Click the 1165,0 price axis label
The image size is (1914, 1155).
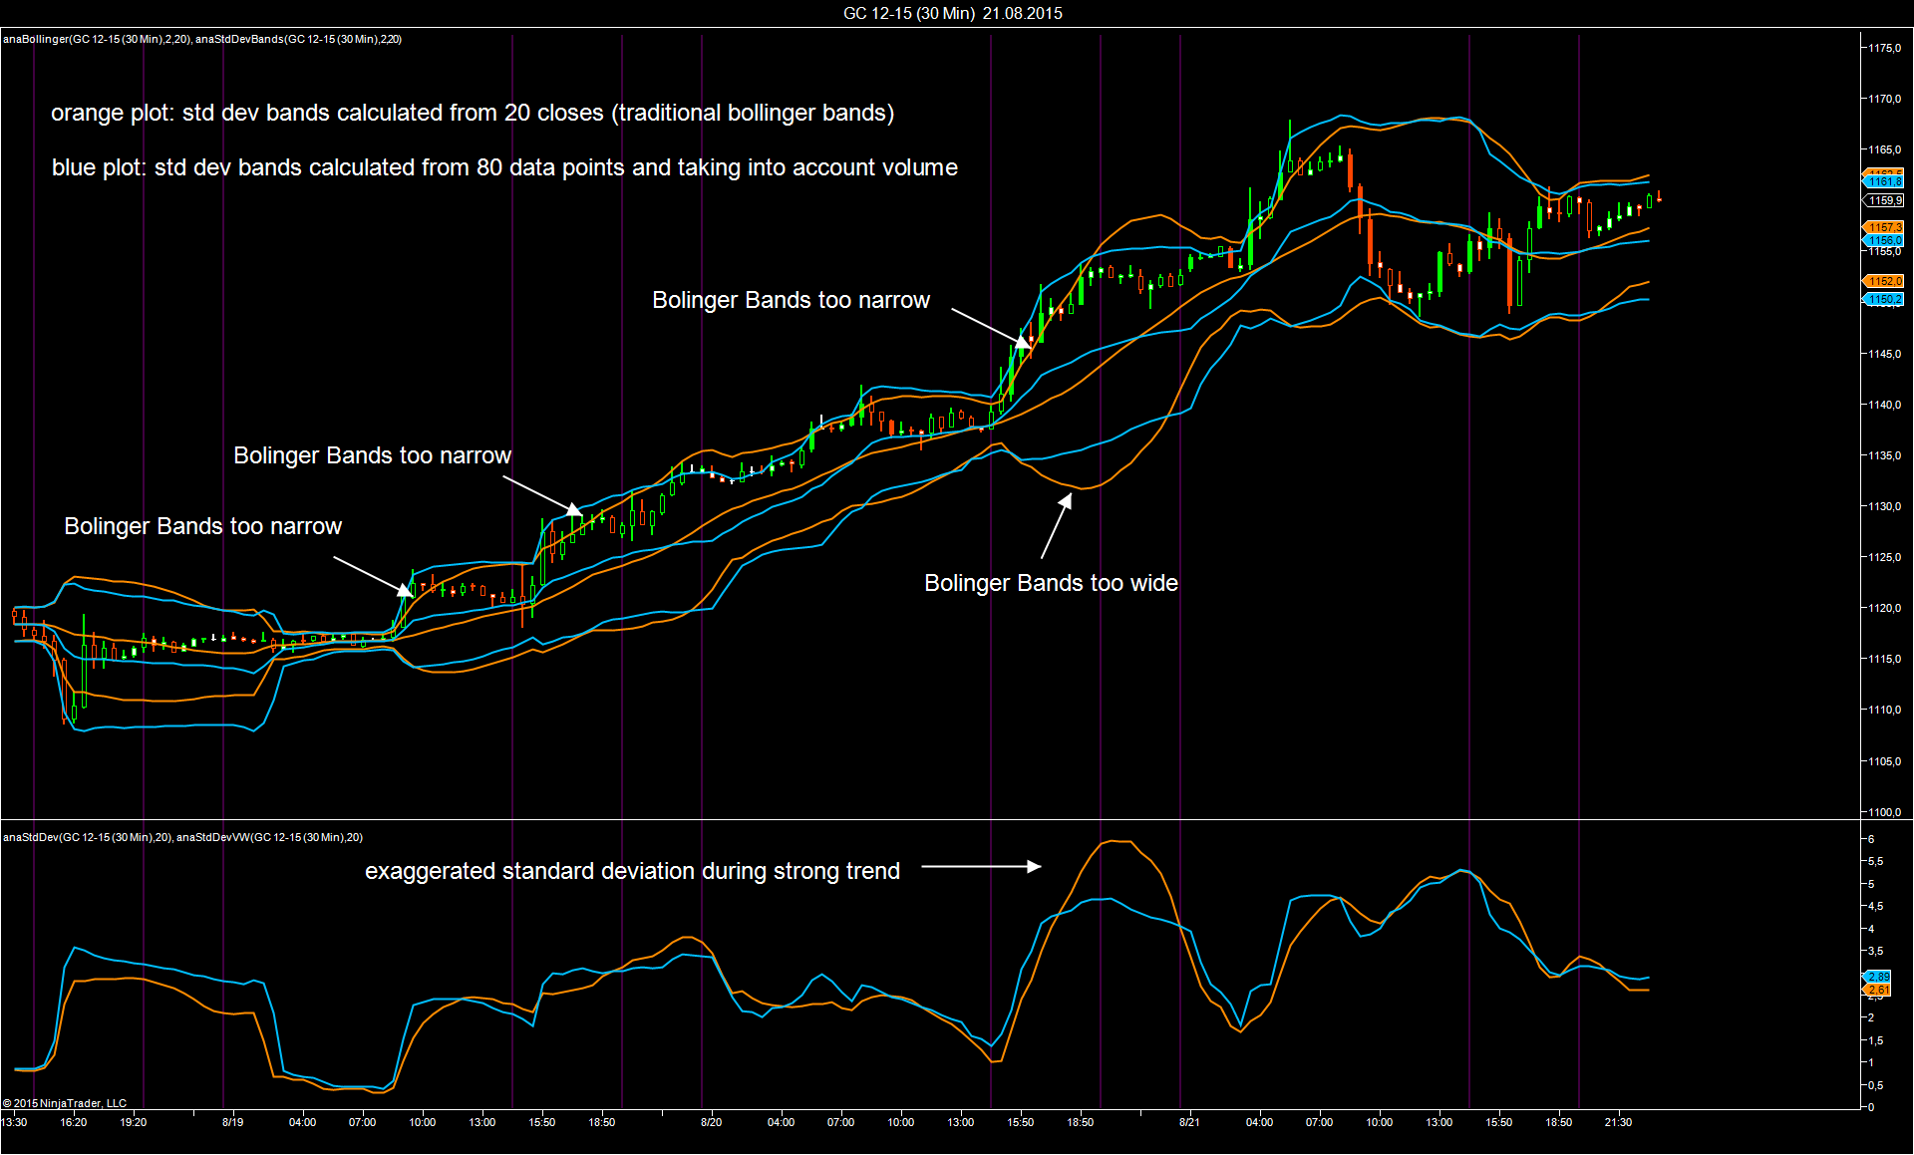point(1884,149)
